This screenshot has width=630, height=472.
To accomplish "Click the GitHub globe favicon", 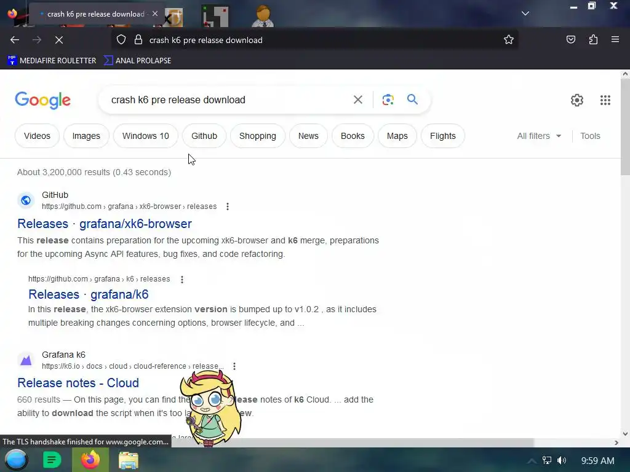I will 26,200.
